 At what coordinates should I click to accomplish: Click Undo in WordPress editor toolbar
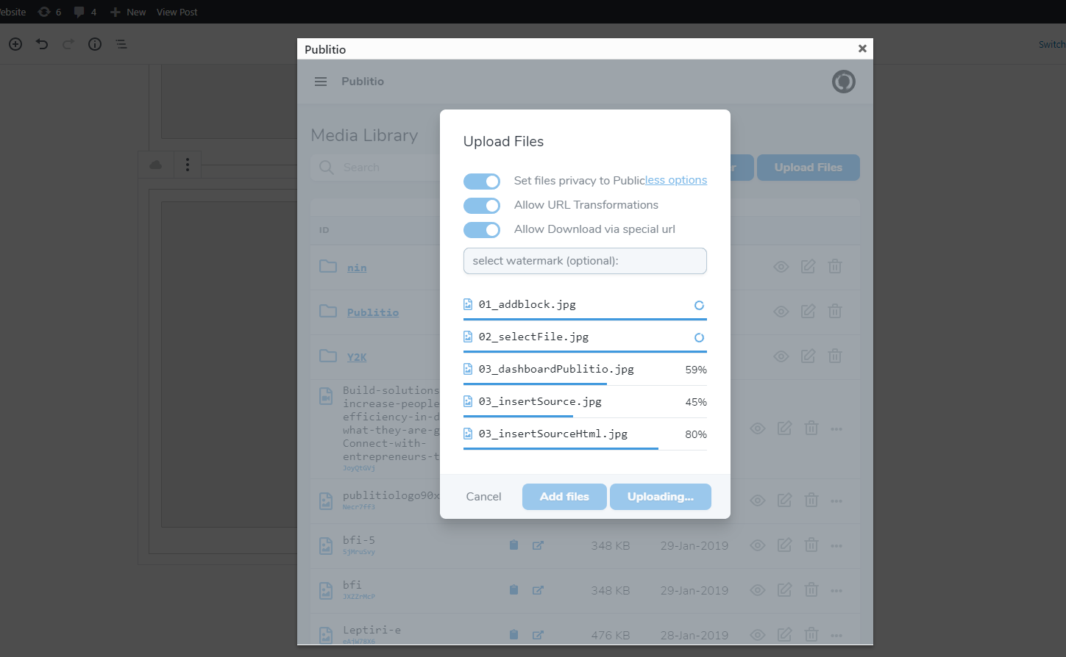[x=42, y=44]
